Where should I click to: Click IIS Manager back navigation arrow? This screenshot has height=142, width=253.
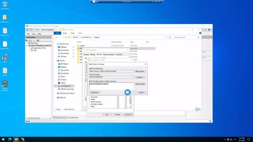click(x=27, y=30)
